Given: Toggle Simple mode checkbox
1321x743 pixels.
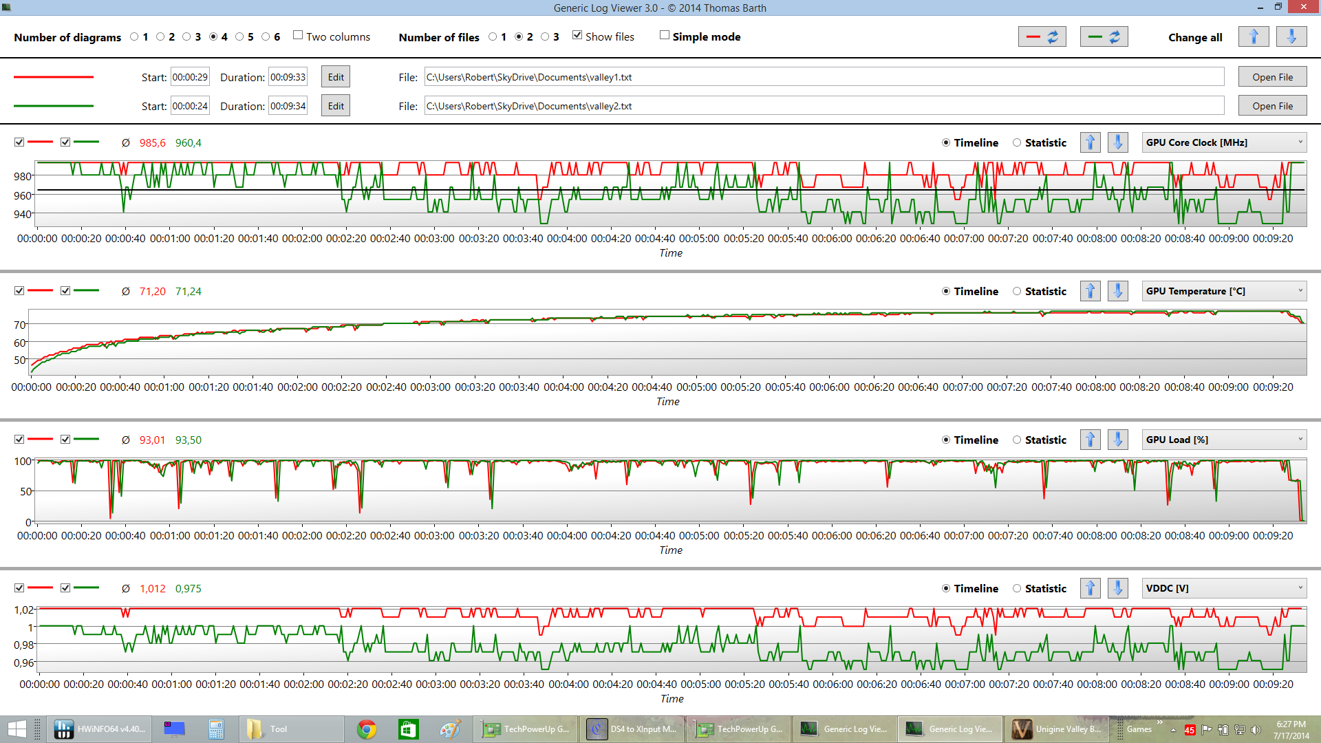Looking at the screenshot, I should coord(665,36).
